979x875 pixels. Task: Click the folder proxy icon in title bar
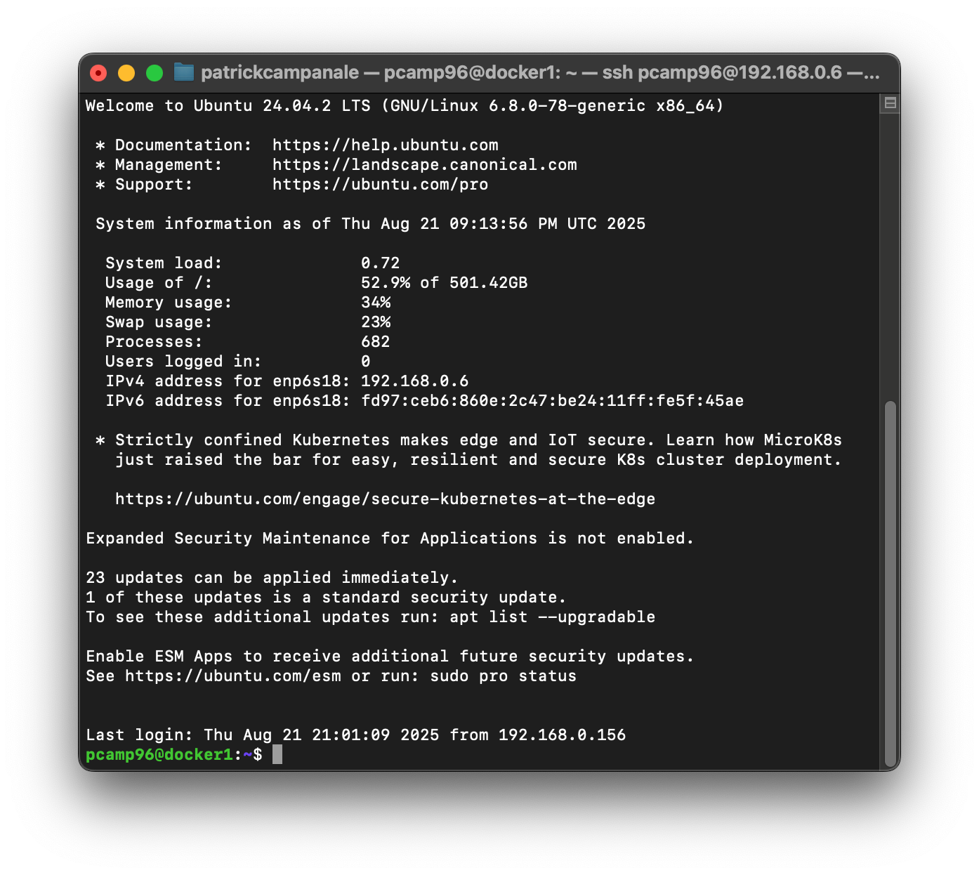tap(184, 72)
